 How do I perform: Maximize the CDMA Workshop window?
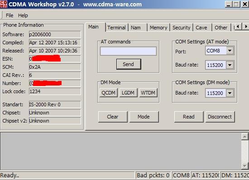click(236, 4)
